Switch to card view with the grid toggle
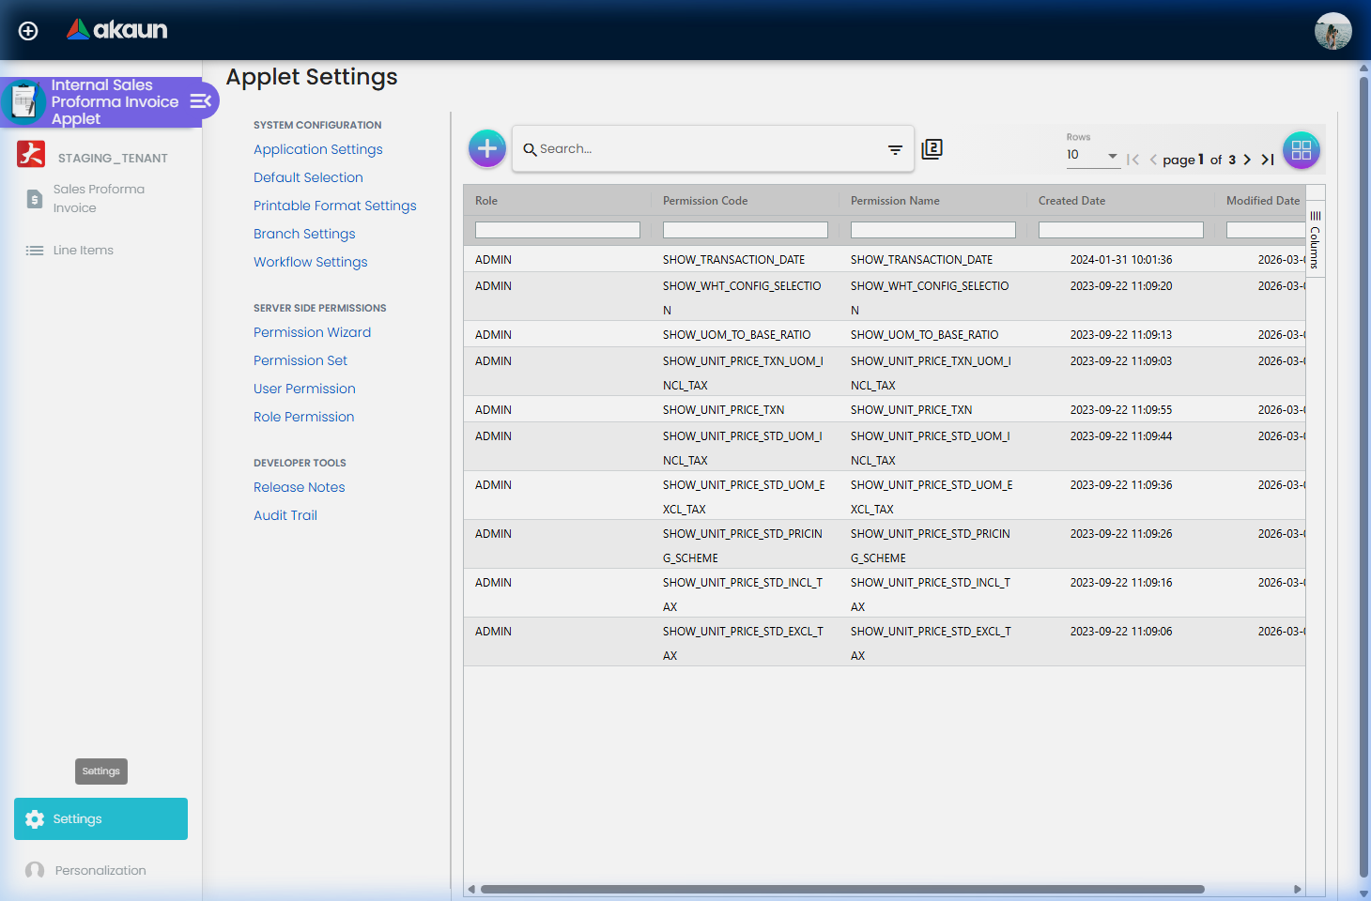This screenshot has height=901, width=1371. point(1302,149)
